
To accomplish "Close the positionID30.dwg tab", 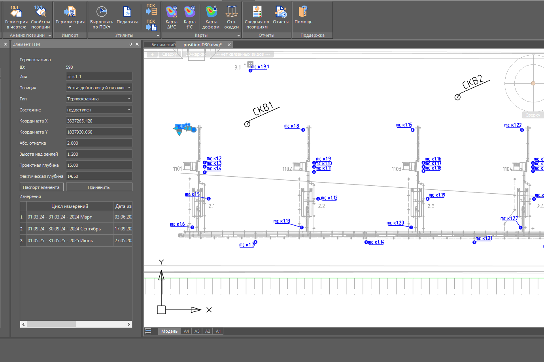I will click(229, 45).
